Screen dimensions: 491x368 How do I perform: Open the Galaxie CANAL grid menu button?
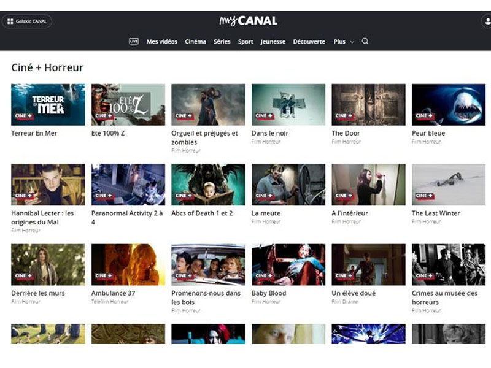(x=27, y=21)
